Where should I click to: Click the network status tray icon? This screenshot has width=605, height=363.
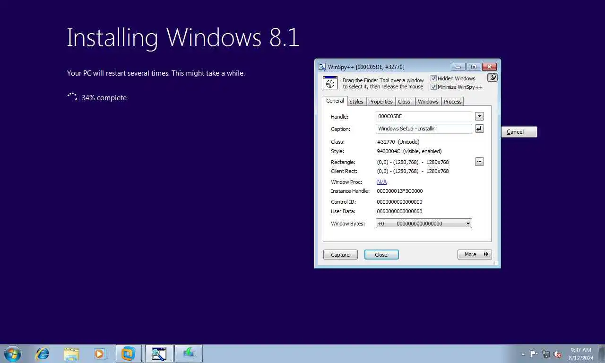(546, 354)
